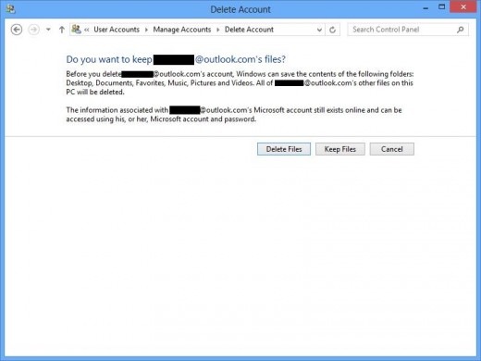Viewport: 481px width, 361px height.
Task: Expand arrow after Manage Accounts breadcrumb
Action: click(x=217, y=30)
